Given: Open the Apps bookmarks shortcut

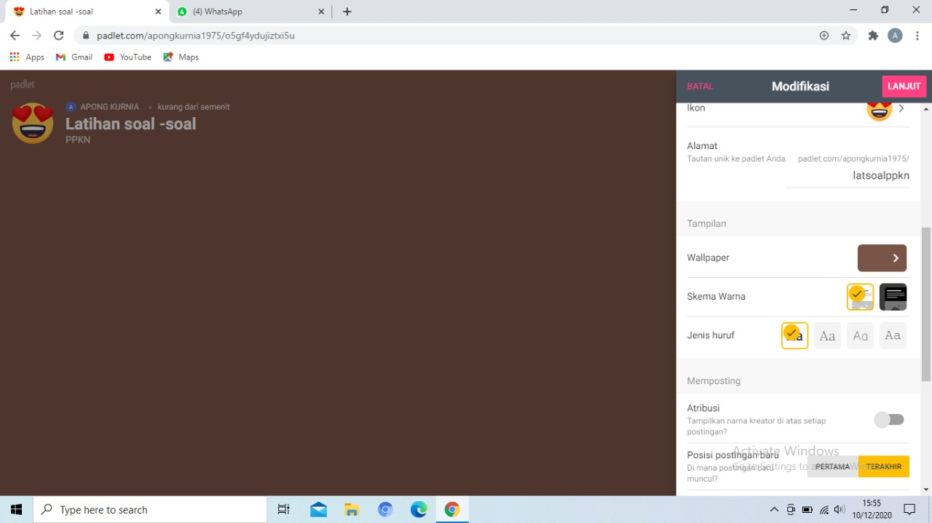Looking at the screenshot, I should (x=27, y=57).
